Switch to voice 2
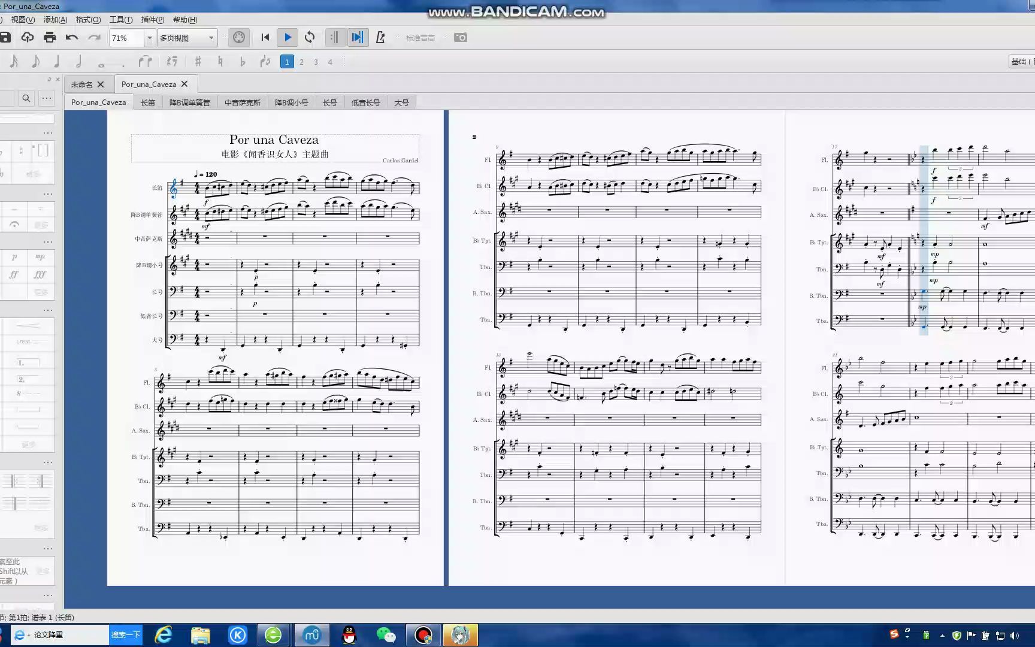The width and height of the screenshot is (1035, 647). point(301,62)
